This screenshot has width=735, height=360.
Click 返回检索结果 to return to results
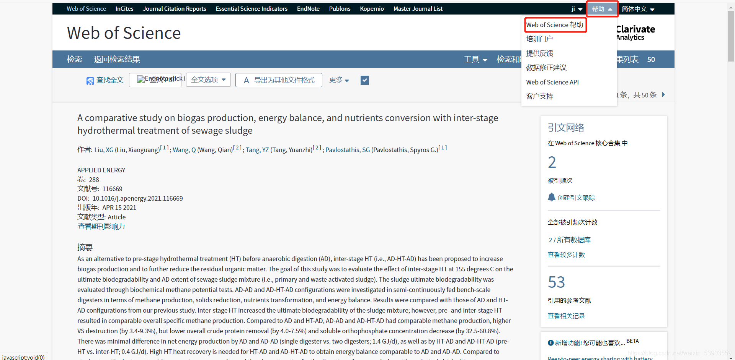(117, 59)
